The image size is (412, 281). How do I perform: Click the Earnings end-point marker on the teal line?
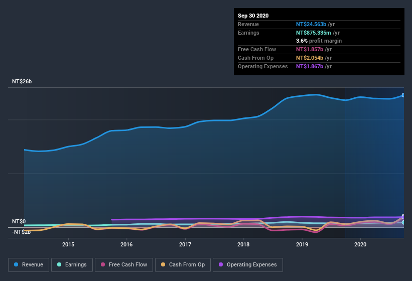(x=403, y=222)
